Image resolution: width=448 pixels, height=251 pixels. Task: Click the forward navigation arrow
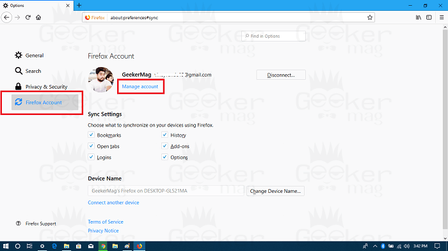[17, 17]
